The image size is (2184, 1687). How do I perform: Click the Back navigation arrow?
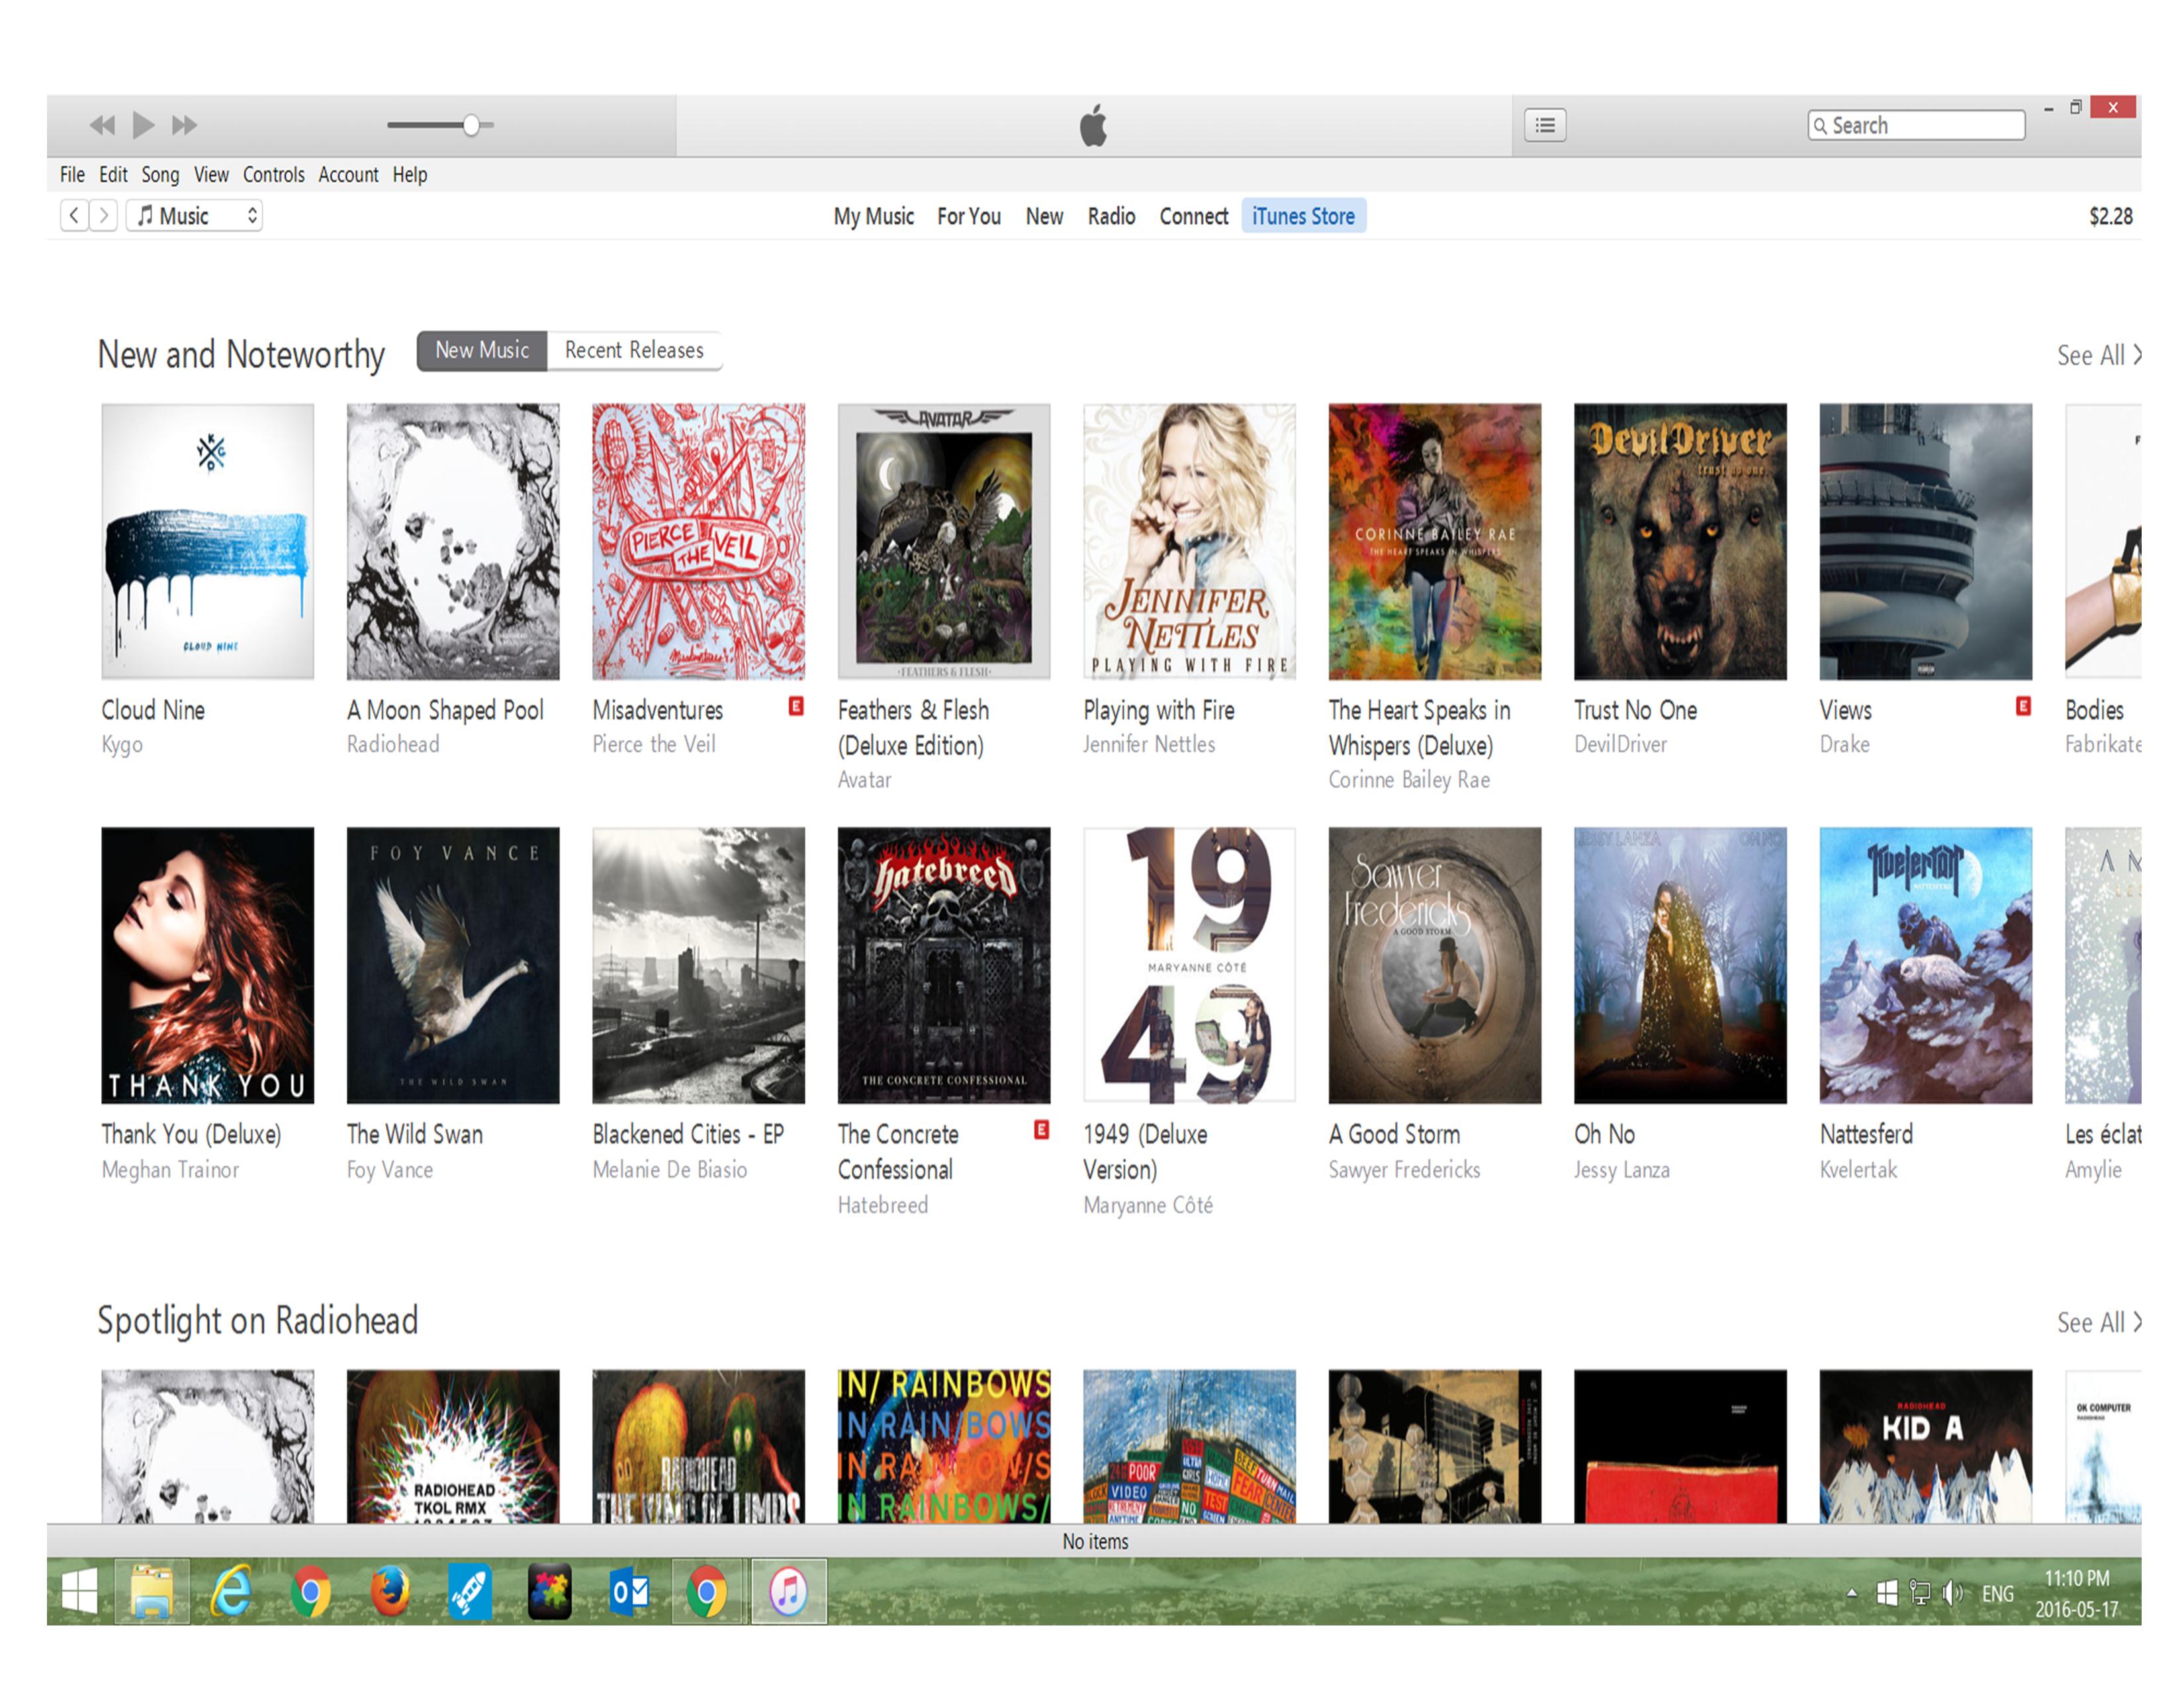pos(74,216)
